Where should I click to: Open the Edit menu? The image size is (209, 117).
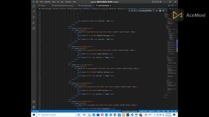[x=41, y=2]
